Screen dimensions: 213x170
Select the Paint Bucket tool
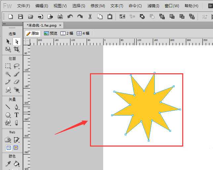click(16, 164)
